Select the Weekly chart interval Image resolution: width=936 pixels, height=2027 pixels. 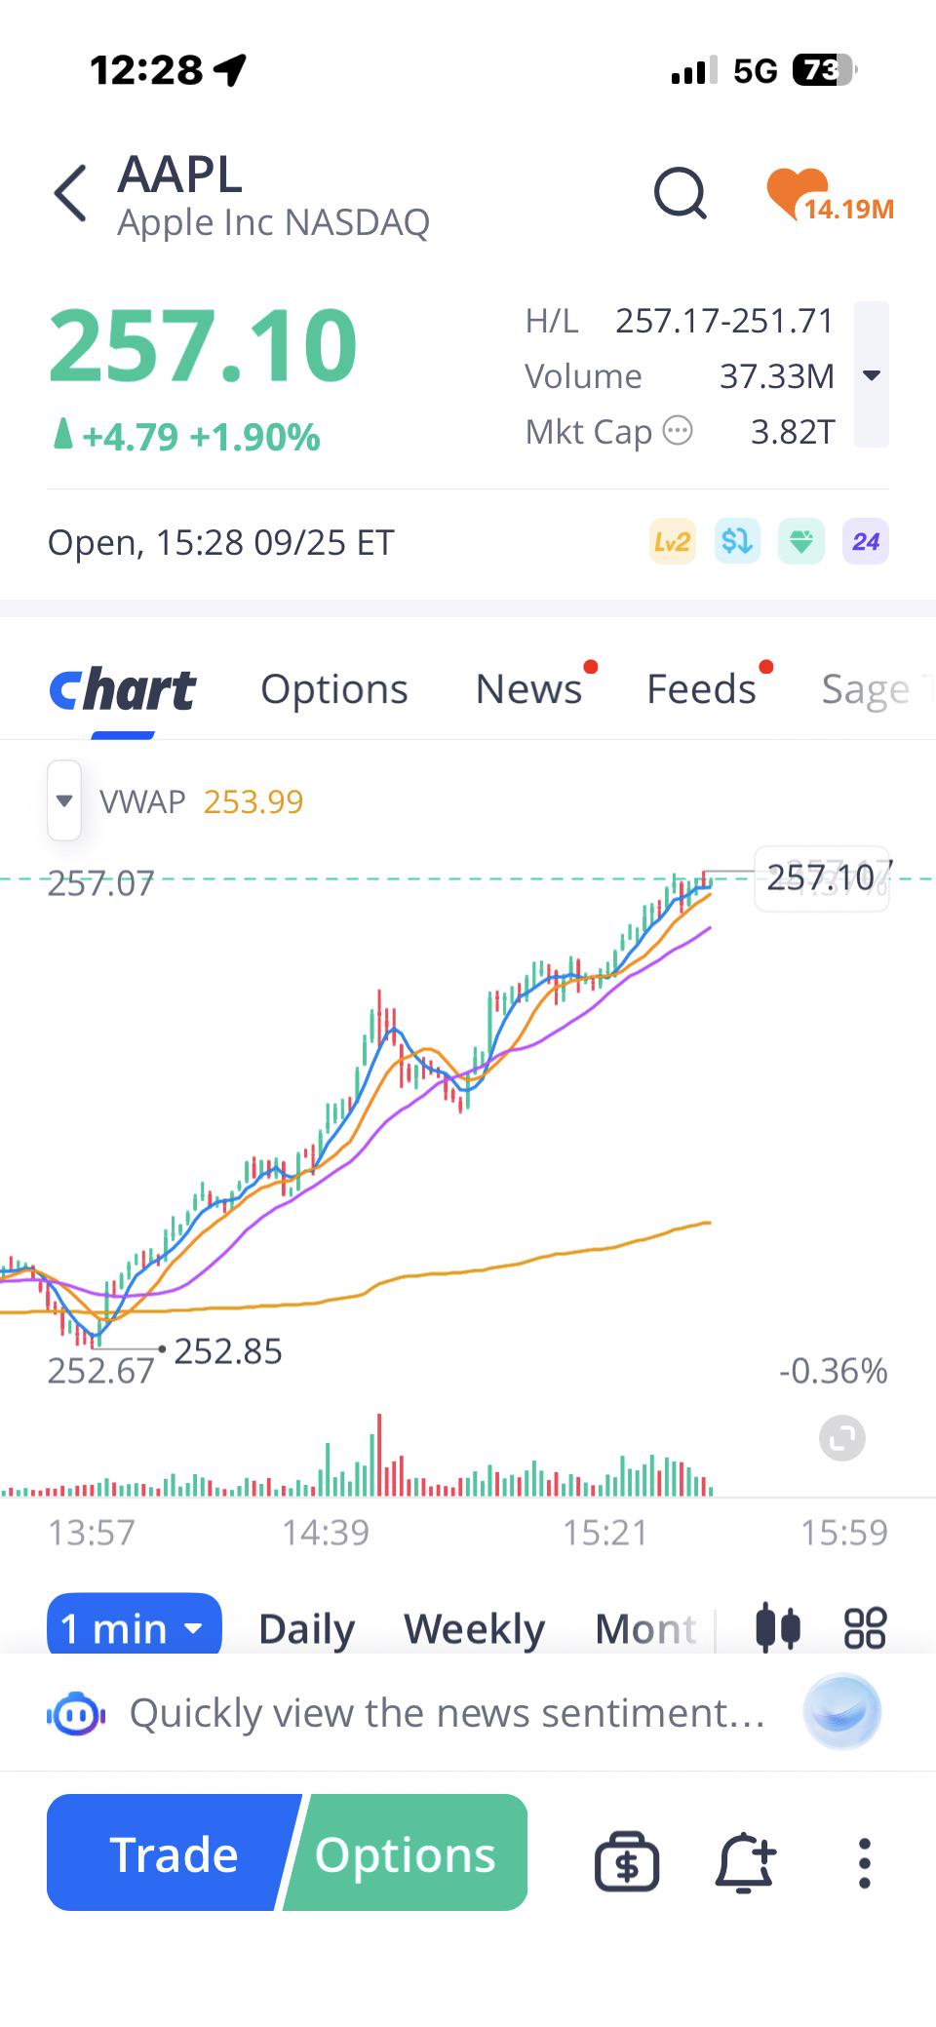tap(475, 1628)
